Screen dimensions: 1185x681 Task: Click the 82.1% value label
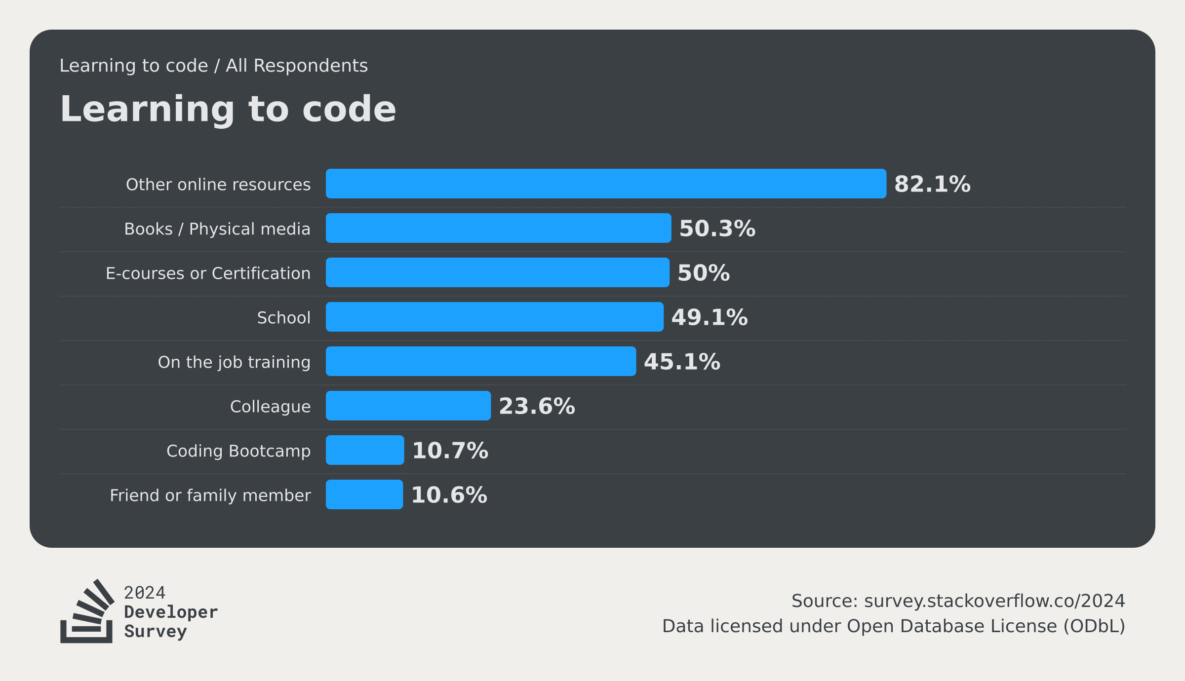(932, 184)
